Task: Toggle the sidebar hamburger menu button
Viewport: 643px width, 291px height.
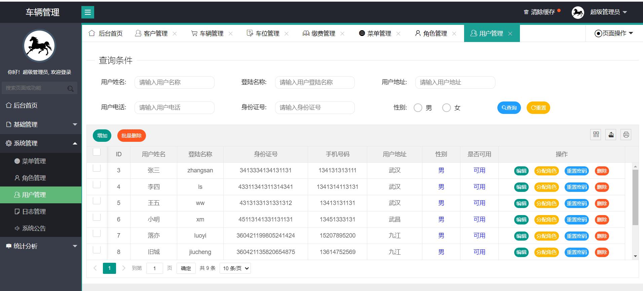Action: click(87, 12)
